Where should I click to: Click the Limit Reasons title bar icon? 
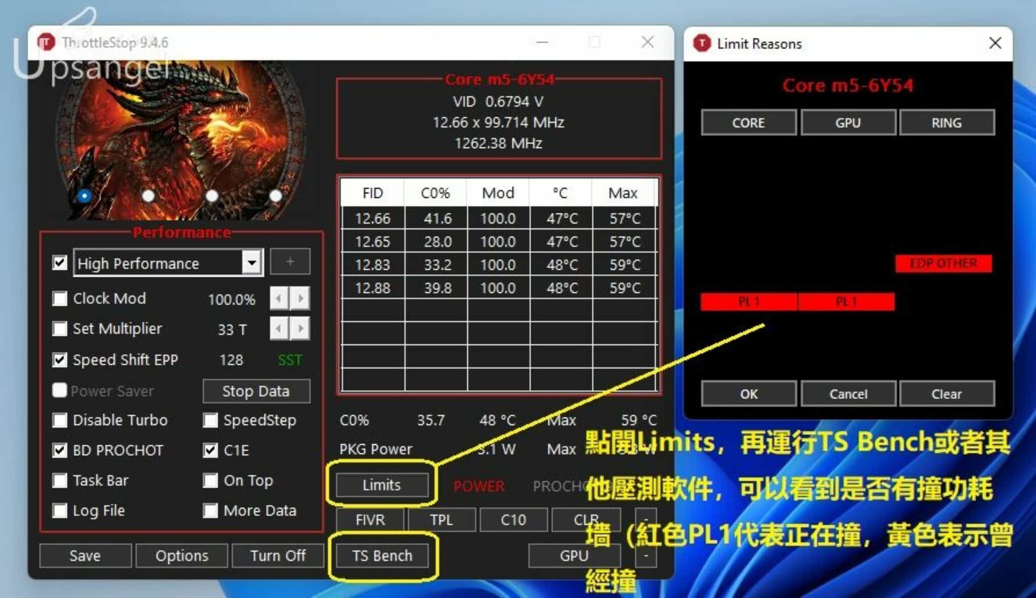703,44
